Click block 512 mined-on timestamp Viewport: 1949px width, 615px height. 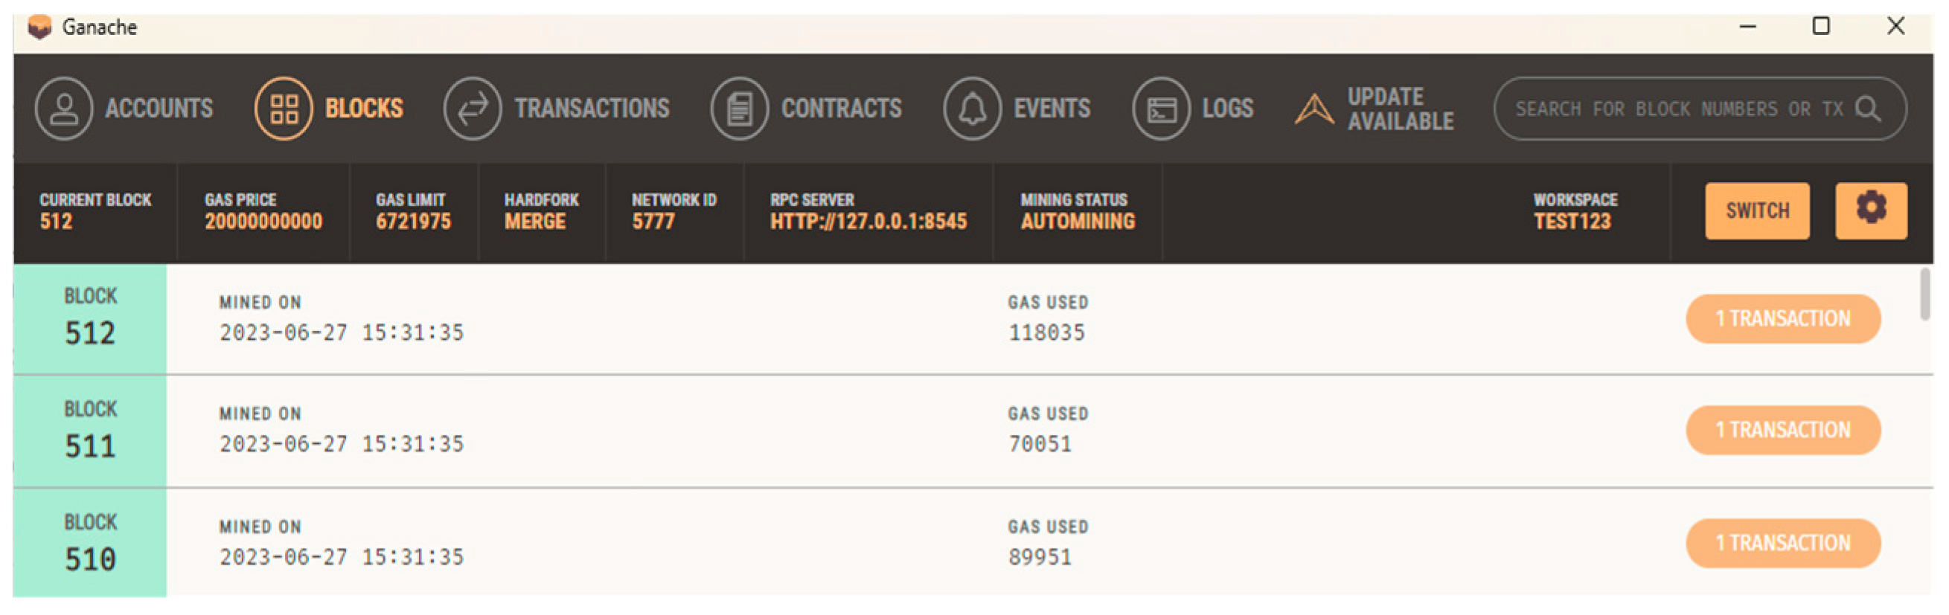(342, 332)
